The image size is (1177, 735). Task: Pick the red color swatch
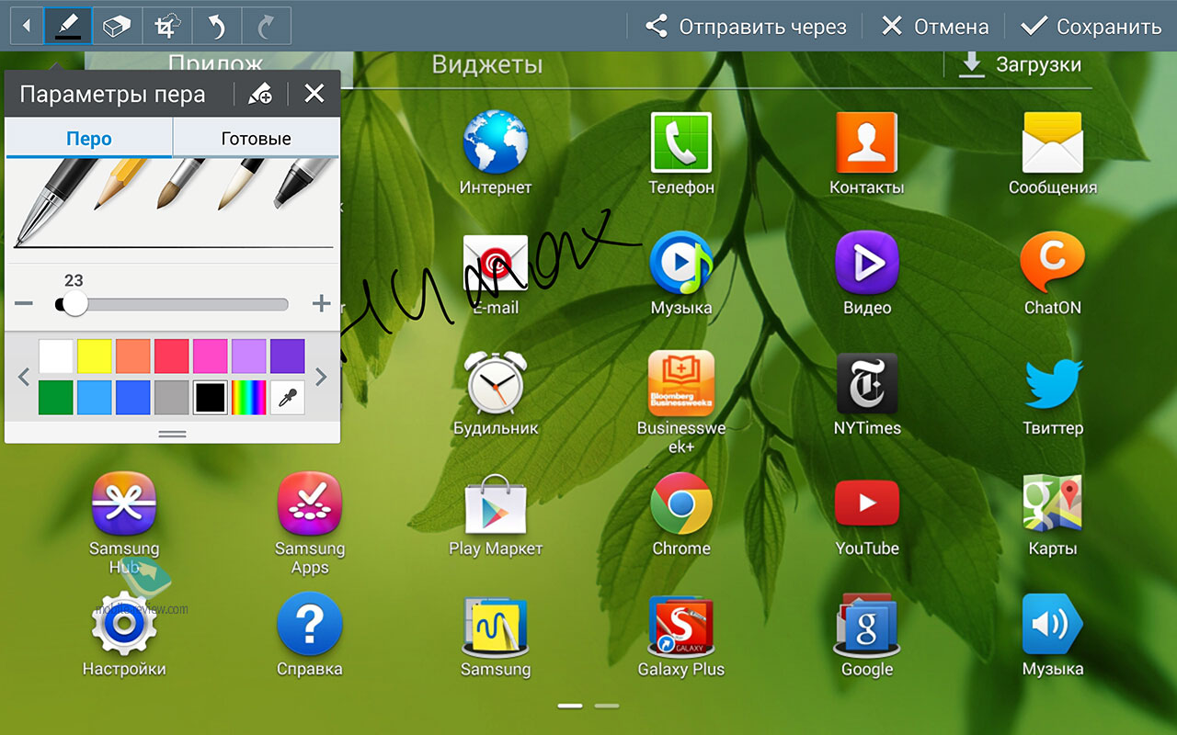coord(172,356)
